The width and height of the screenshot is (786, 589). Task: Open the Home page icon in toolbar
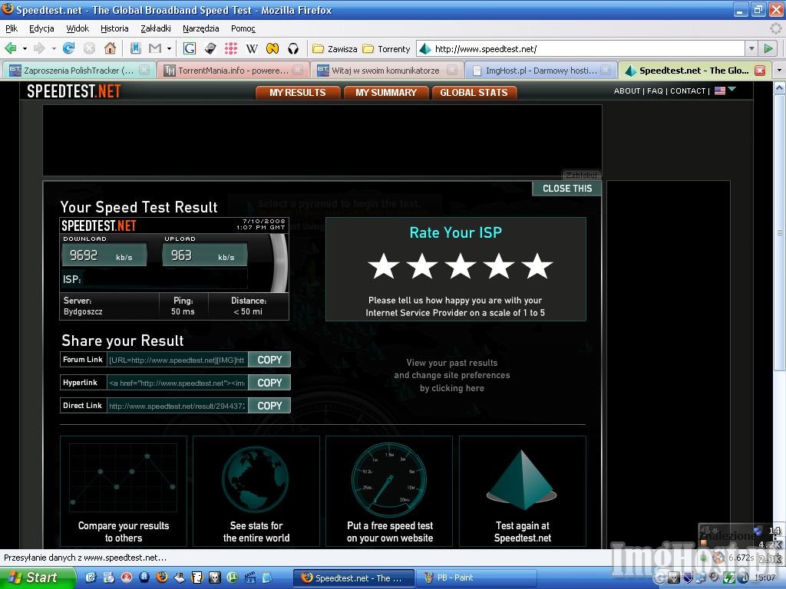click(x=110, y=48)
